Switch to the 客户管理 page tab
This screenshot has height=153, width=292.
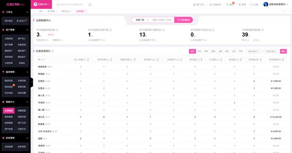pyautogui.click(x=51, y=11)
